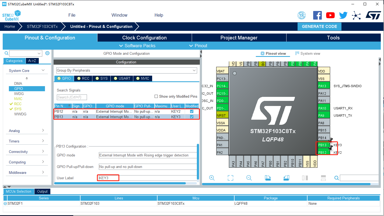Select the PA10 pin on the chip
The height and width of the screenshot is (216, 384).
[324, 108]
